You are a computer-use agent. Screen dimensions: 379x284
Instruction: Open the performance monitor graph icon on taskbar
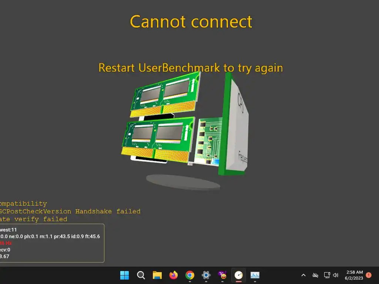(255, 275)
